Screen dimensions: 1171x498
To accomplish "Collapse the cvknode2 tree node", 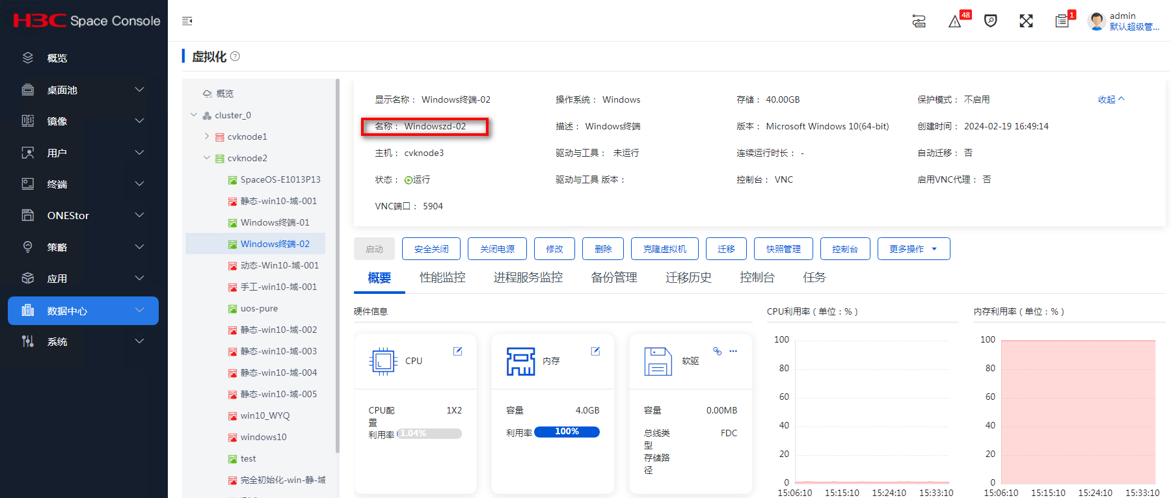I will coord(207,158).
